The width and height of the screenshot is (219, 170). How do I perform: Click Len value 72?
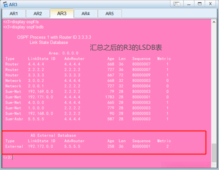pos(121,75)
